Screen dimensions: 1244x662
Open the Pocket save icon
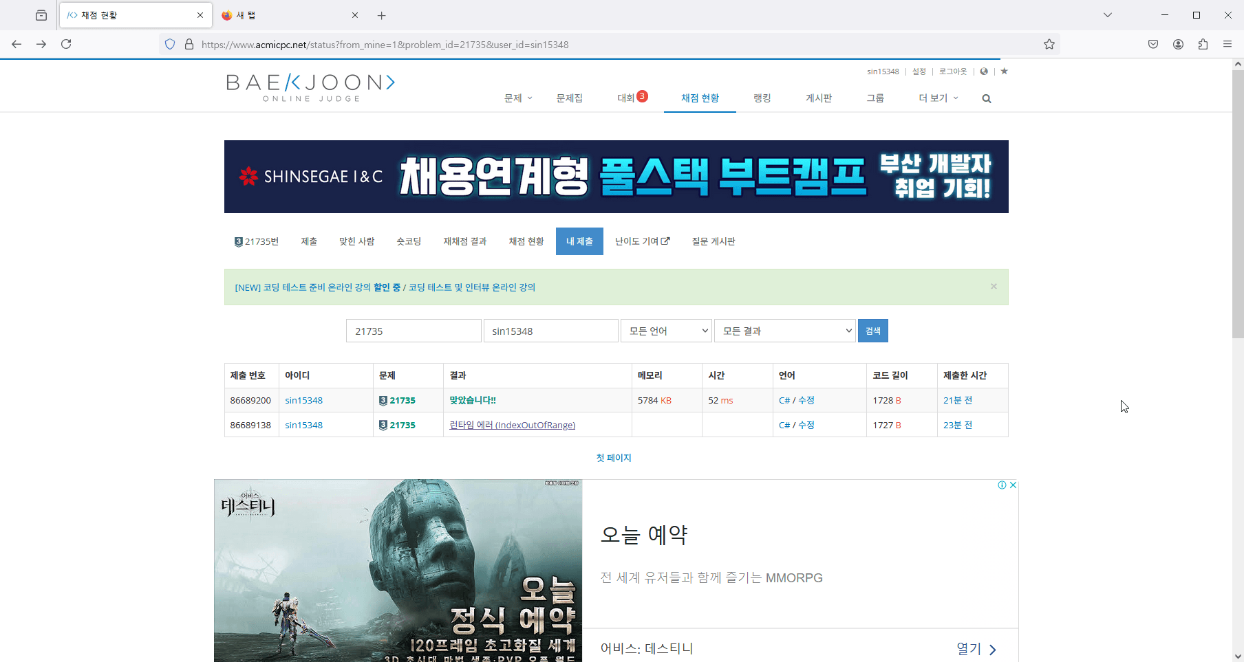[x=1153, y=44]
